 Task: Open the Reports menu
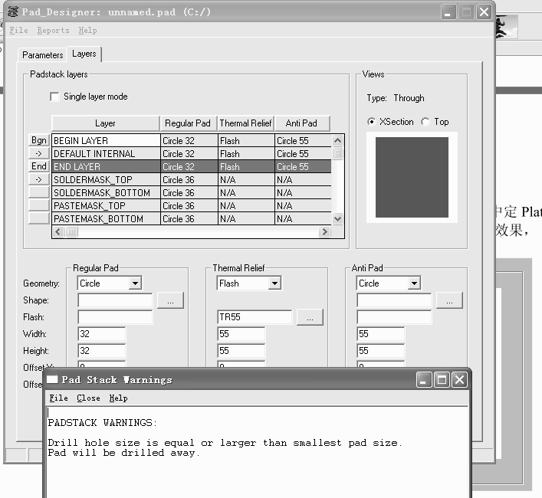click(54, 31)
